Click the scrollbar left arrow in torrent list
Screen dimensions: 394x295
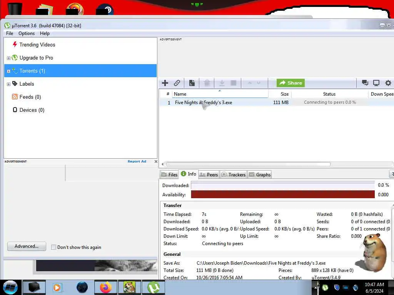162,164
